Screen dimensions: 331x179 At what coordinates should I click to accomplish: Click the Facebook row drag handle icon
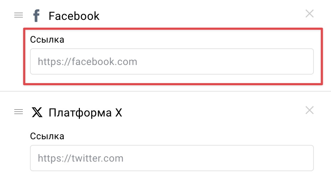click(19, 15)
